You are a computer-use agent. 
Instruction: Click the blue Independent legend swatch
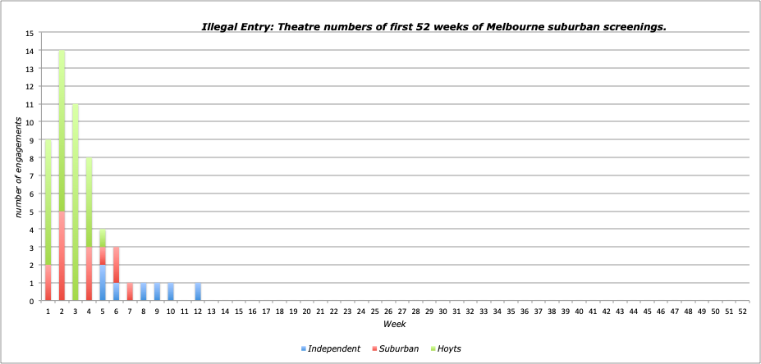tap(304, 349)
